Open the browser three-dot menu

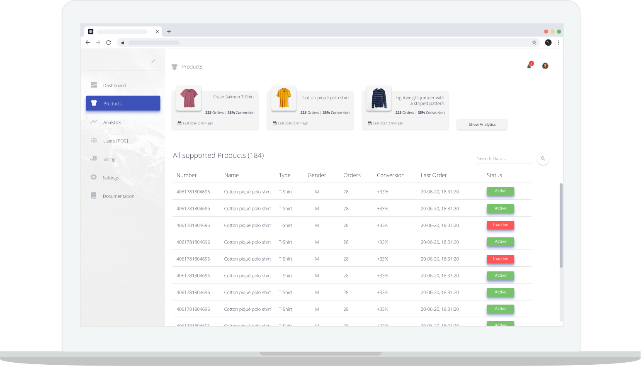pos(558,43)
